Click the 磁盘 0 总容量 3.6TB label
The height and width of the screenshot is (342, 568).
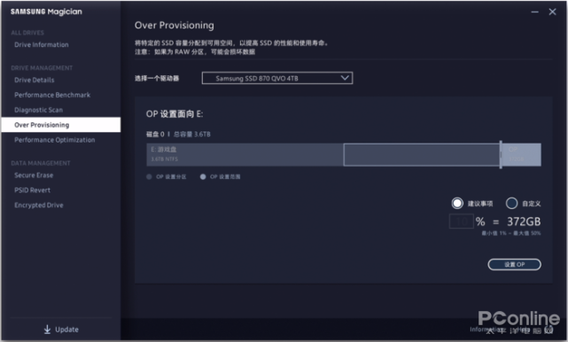[x=178, y=134]
